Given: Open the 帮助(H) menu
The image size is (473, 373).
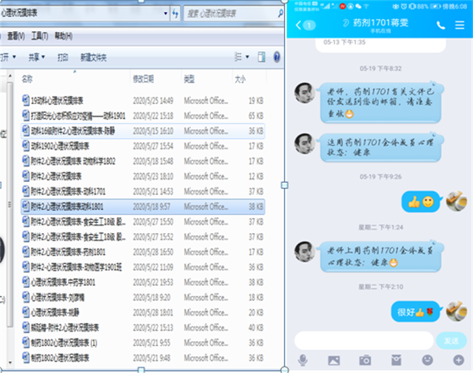Looking at the screenshot, I should click(64, 36).
